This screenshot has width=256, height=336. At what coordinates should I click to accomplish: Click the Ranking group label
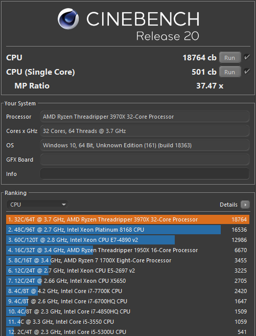15,193
